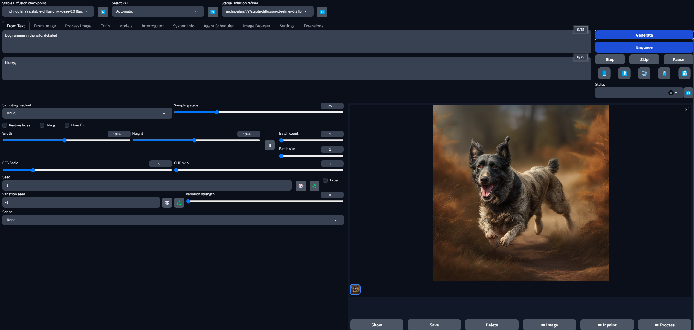Click the Save button below the image
The width and height of the screenshot is (694, 330).
tap(434, 325)
